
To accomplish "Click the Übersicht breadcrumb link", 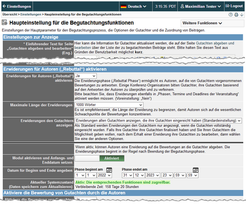I will click(10, 14).
